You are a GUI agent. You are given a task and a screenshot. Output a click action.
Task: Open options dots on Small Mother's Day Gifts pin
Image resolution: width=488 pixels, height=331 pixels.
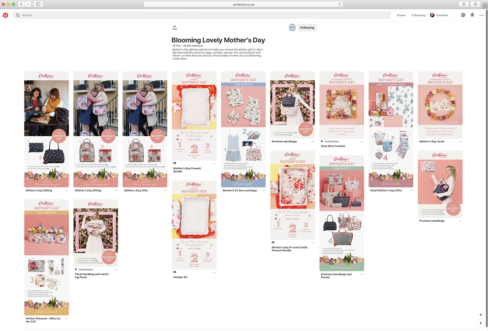coord(411,190)
